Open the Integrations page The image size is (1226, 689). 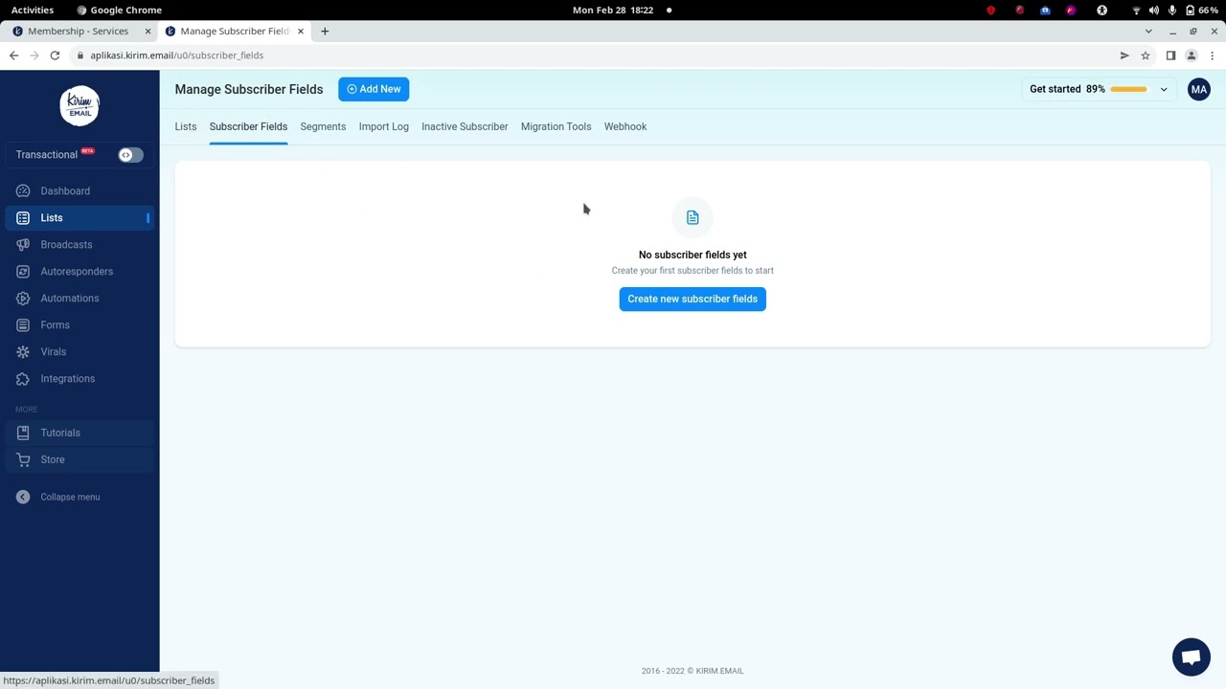pos(68,379)
